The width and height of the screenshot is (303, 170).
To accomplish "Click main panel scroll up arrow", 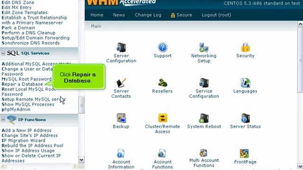I will pos(300,24).
